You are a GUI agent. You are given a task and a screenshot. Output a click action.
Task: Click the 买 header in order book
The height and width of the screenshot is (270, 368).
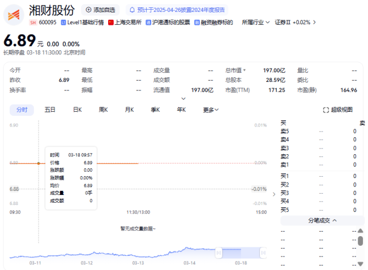pyautogui.click(x=284, y=123)
